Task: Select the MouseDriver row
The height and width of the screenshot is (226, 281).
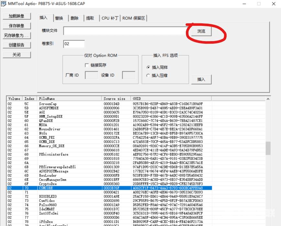Action: [109, 129]
